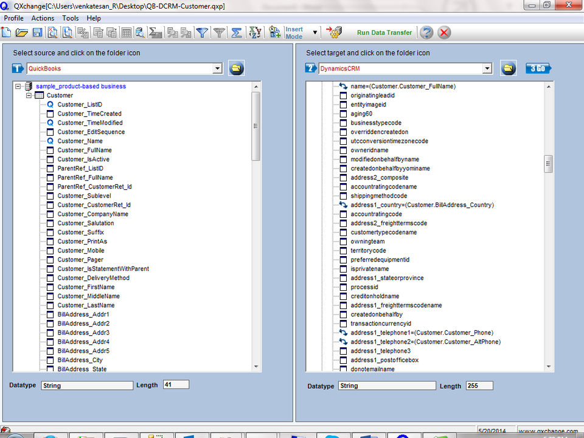This screenshot has width=584, height=438.
Task: Click the source folder icon beside QuickBooks
Action: click(x=236, y=69)
